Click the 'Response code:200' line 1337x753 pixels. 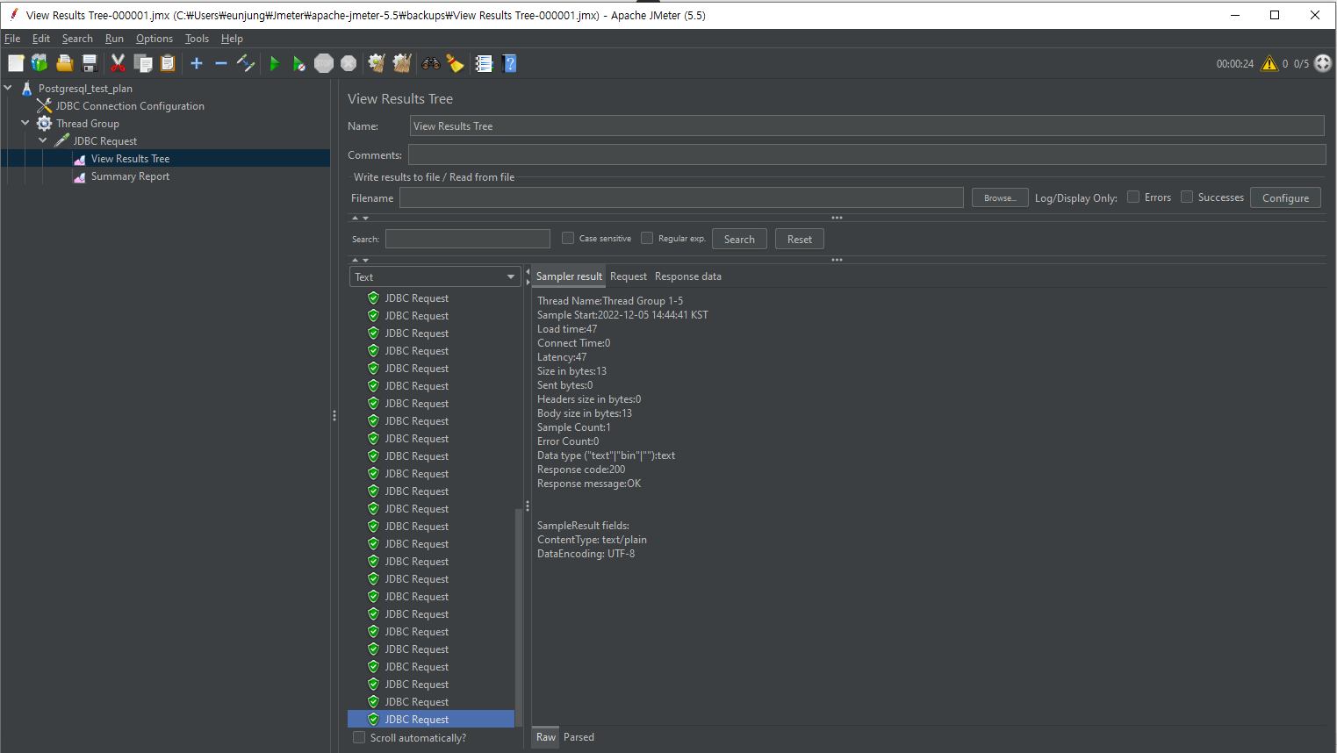tap(581, 470)
